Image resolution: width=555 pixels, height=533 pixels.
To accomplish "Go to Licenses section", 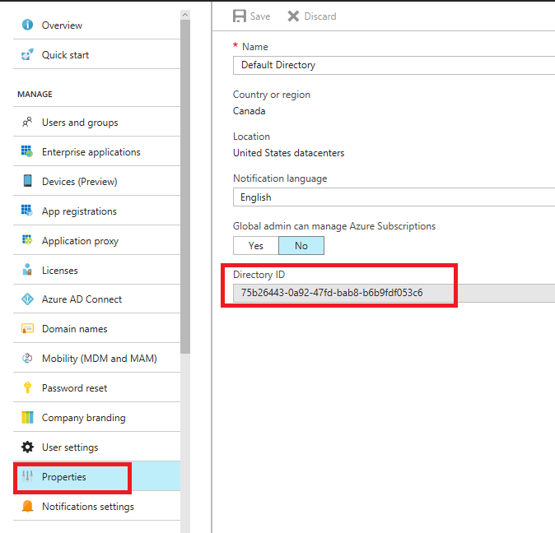I will point(96,271).
